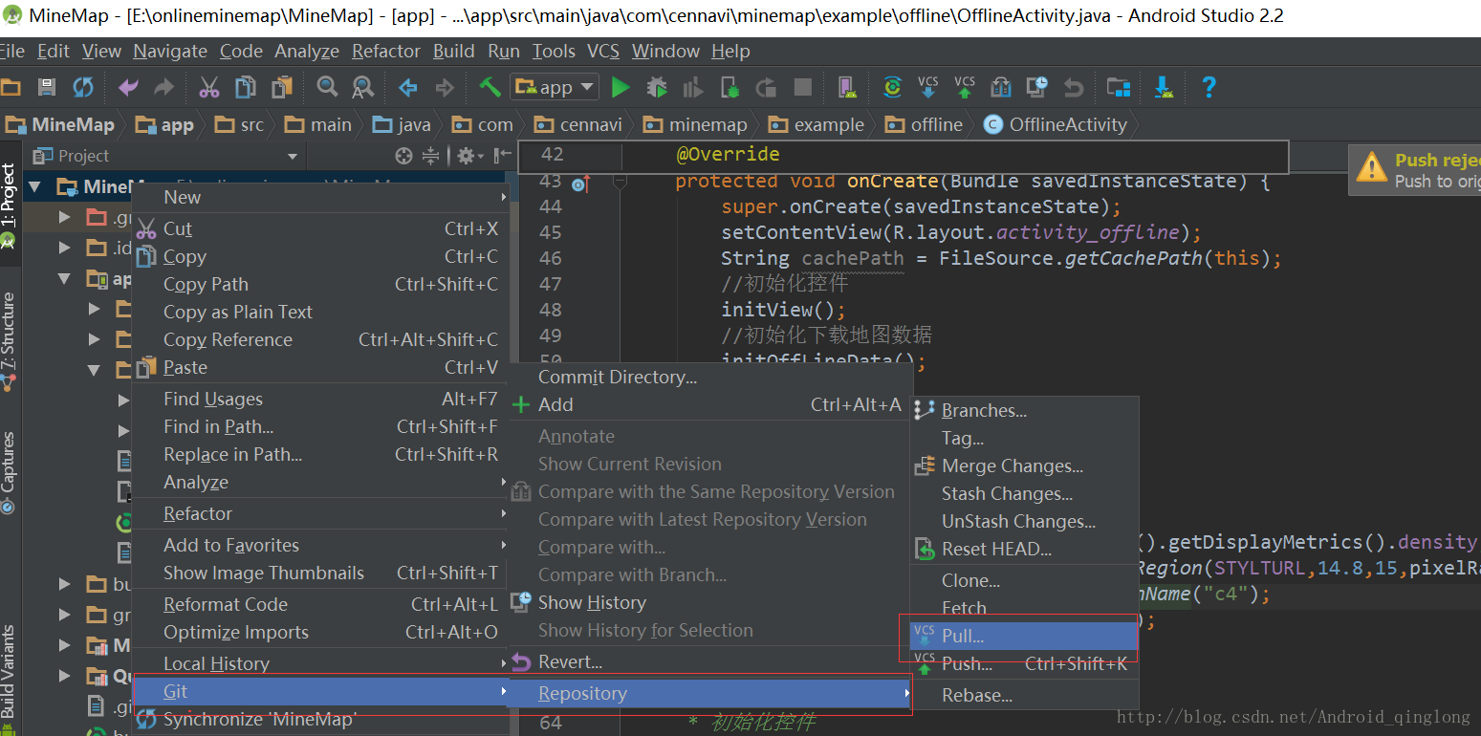Collapse the MineMap root tree node

[35, 186]
